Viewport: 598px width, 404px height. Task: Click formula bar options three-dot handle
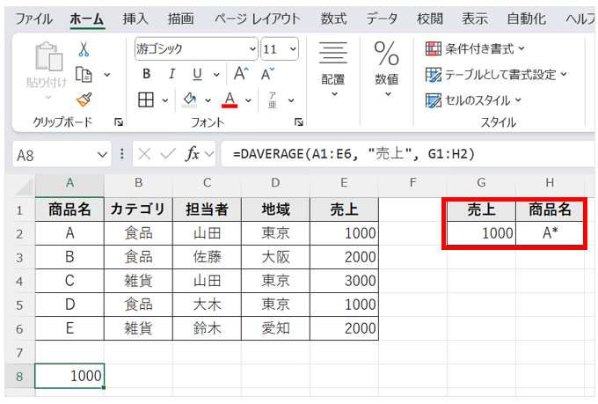pyautogui.click(x=122, y=154)
